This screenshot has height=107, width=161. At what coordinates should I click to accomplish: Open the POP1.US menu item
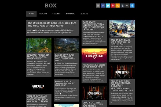tap(85, 14)
